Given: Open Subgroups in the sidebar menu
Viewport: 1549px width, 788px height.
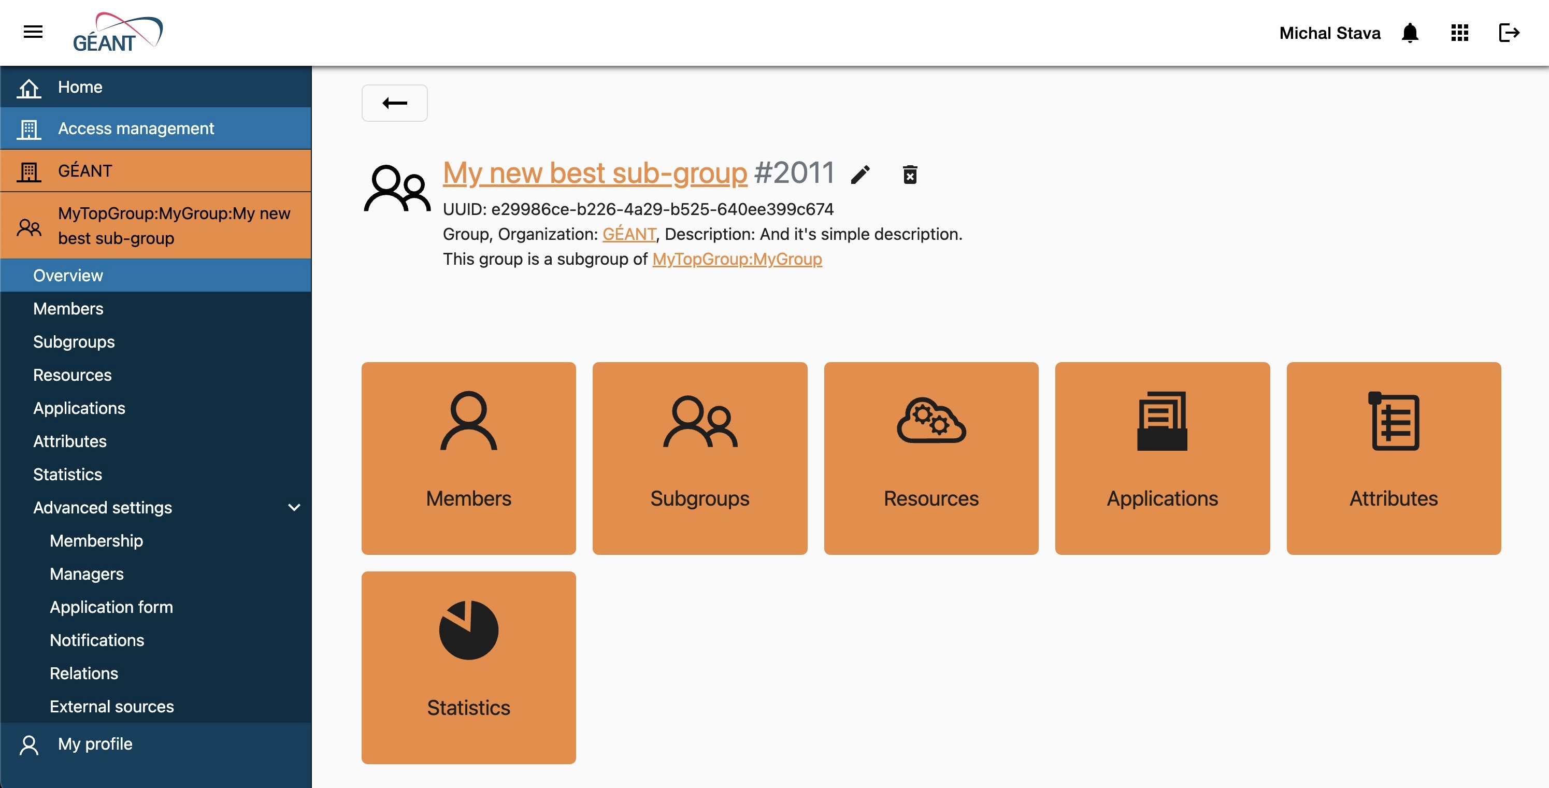Looking at the screenshot, I should tap(156, 341).
